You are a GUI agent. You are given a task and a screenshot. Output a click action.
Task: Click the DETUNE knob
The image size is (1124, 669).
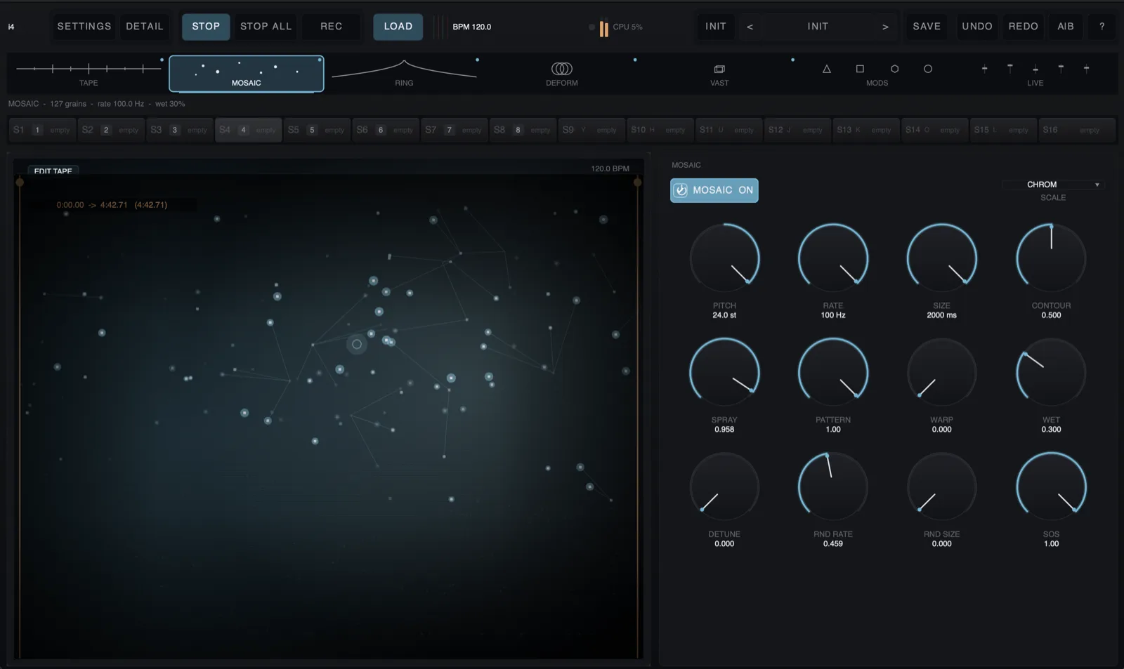coord(724,486)
